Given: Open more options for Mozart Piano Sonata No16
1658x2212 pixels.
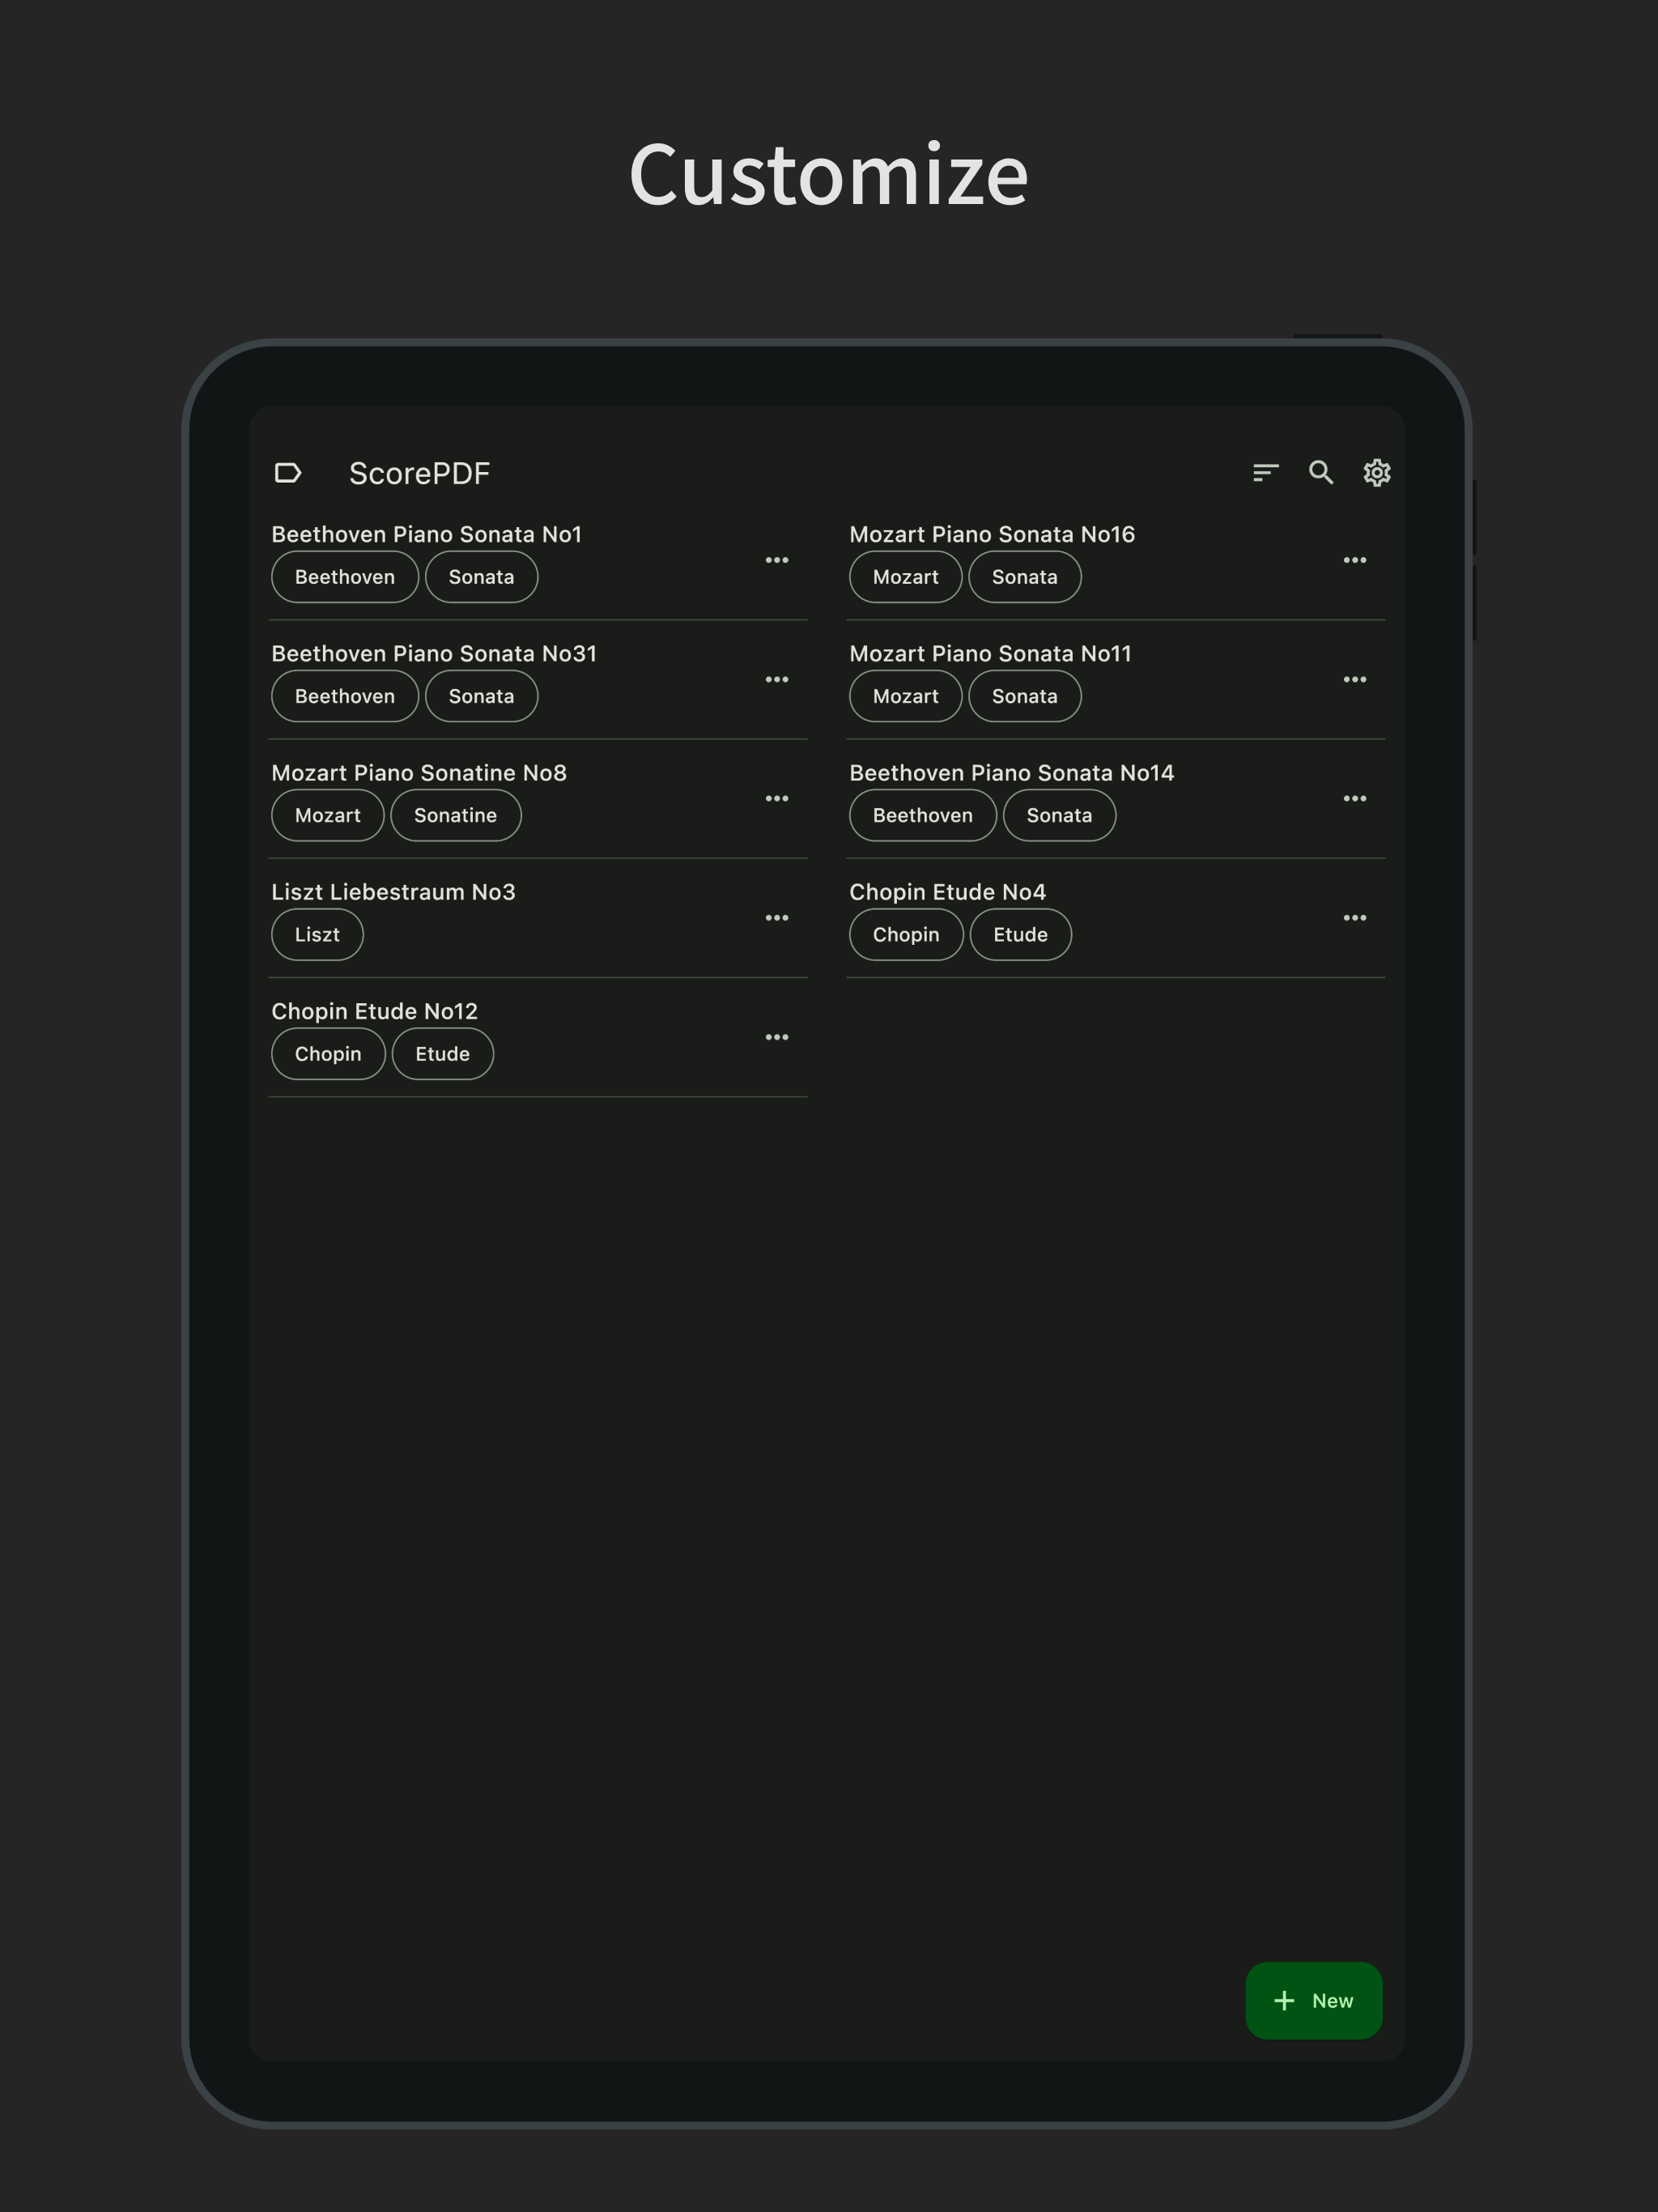Looking at the screenshot, I should coord(1355,560).
